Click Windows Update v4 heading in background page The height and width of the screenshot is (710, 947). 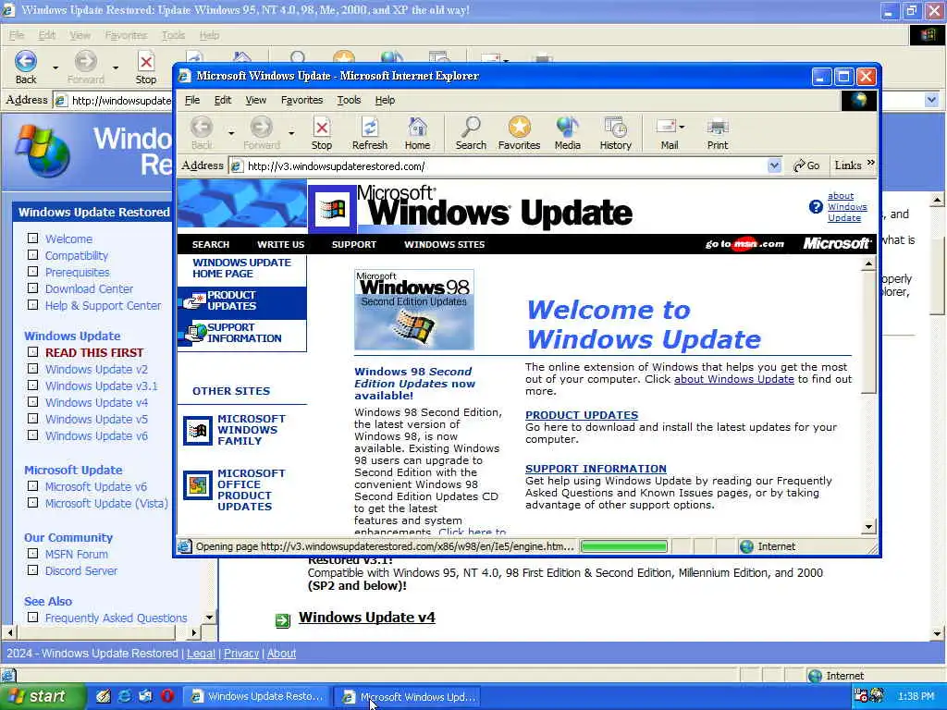click(x=366, y=618)
